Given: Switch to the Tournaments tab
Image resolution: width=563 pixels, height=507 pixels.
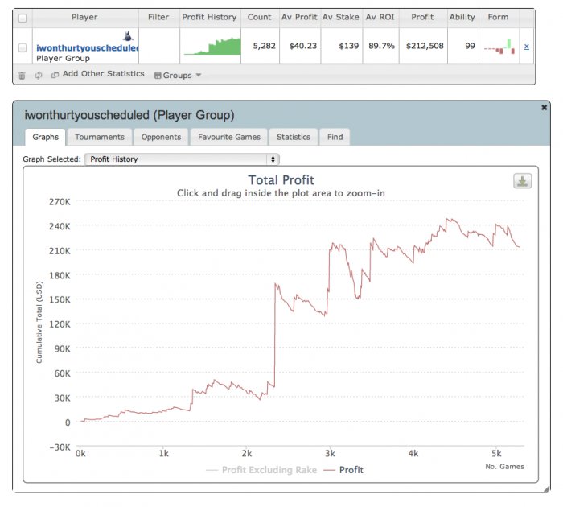Looking at the screenshot, I should 100,137.
